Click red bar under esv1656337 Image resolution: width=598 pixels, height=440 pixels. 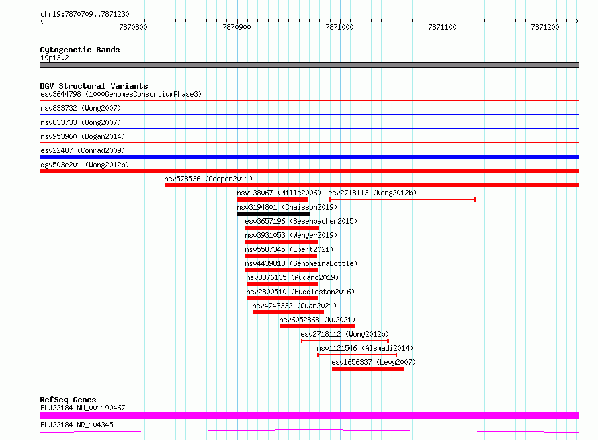[368, 369]
